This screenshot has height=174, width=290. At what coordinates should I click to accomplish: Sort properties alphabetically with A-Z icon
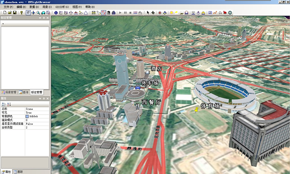tap(9, 104)
